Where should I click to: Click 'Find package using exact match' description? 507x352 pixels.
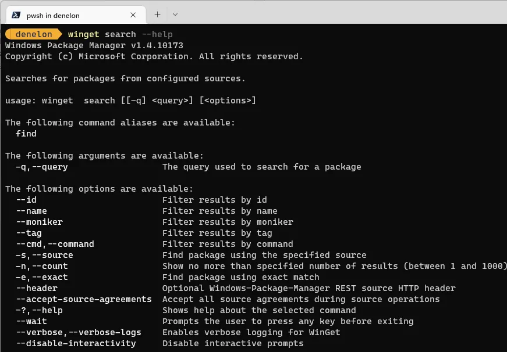(241, 277)
